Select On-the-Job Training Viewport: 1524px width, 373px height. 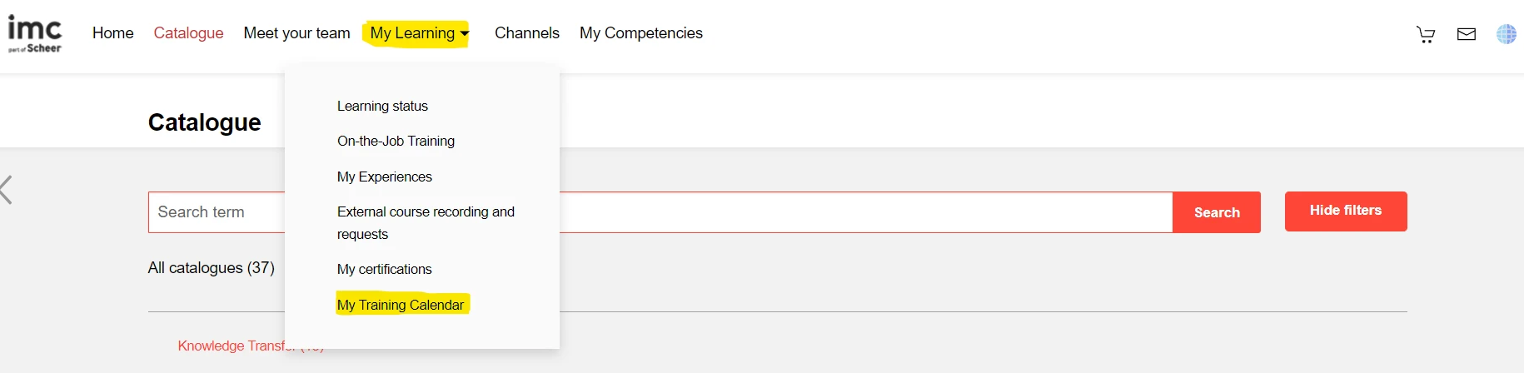[396, 142]
